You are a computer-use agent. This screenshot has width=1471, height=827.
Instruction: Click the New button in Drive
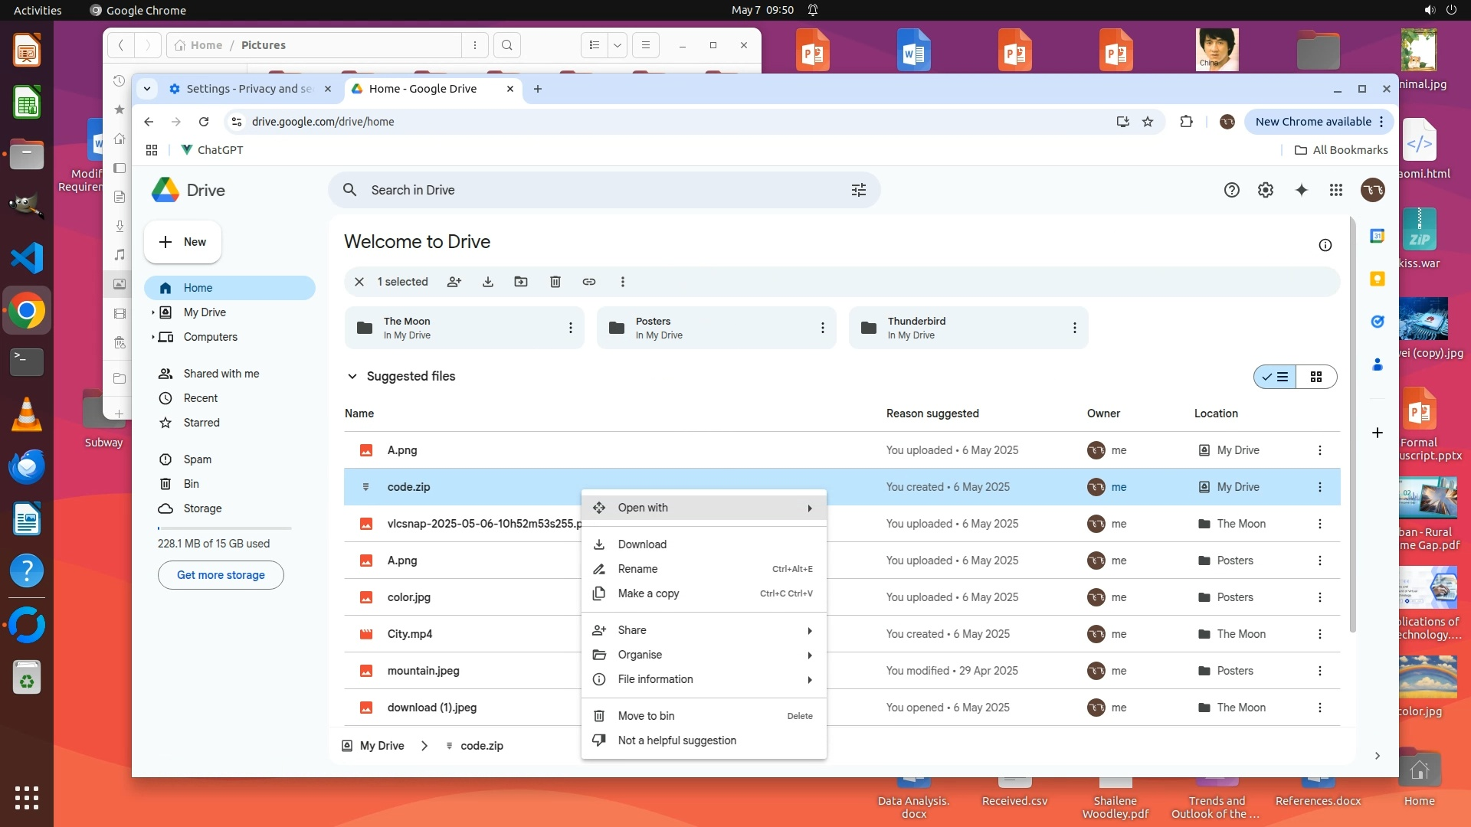click(x=182, y=242)
